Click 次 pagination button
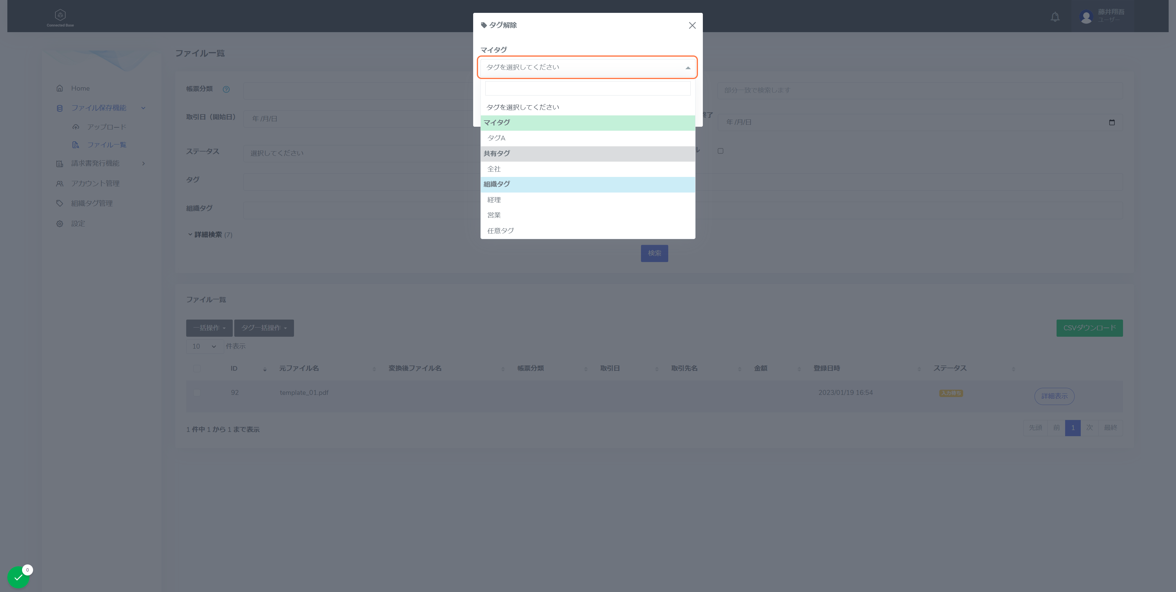The image size is (1176, 592). (x=1089, y=428)
